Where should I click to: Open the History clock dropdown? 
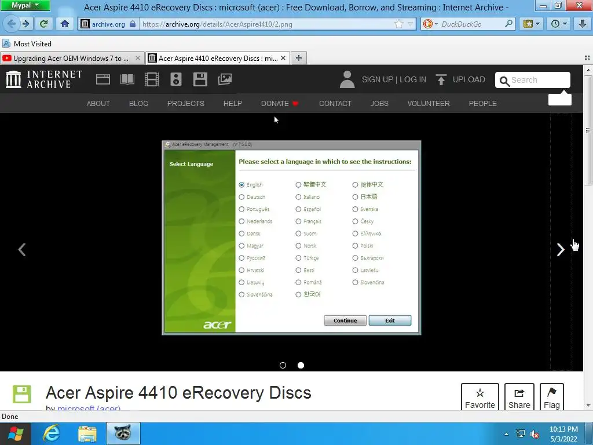[x=559, y=24]
